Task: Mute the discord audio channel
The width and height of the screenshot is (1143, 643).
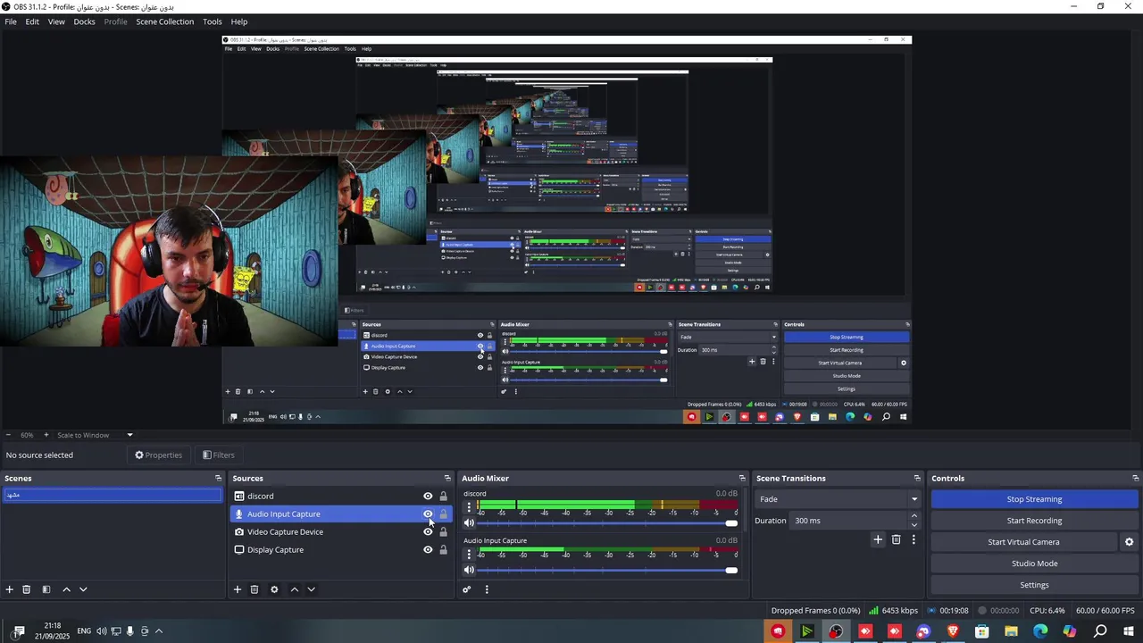Action: point(469,523)
